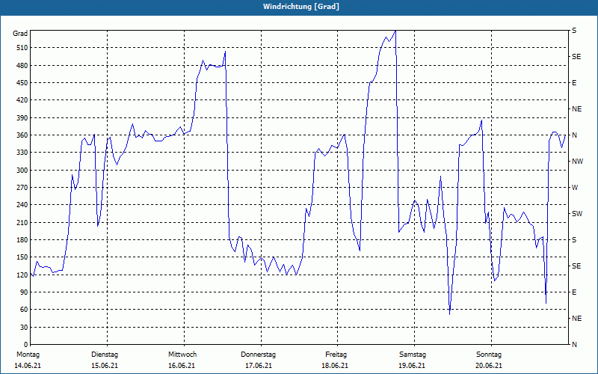598x374 pixels.
Task: Click the "Mittwoch" day label
Action: click(182, 355)
